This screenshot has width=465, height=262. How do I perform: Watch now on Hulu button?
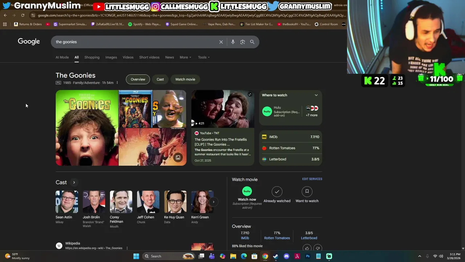247,198
